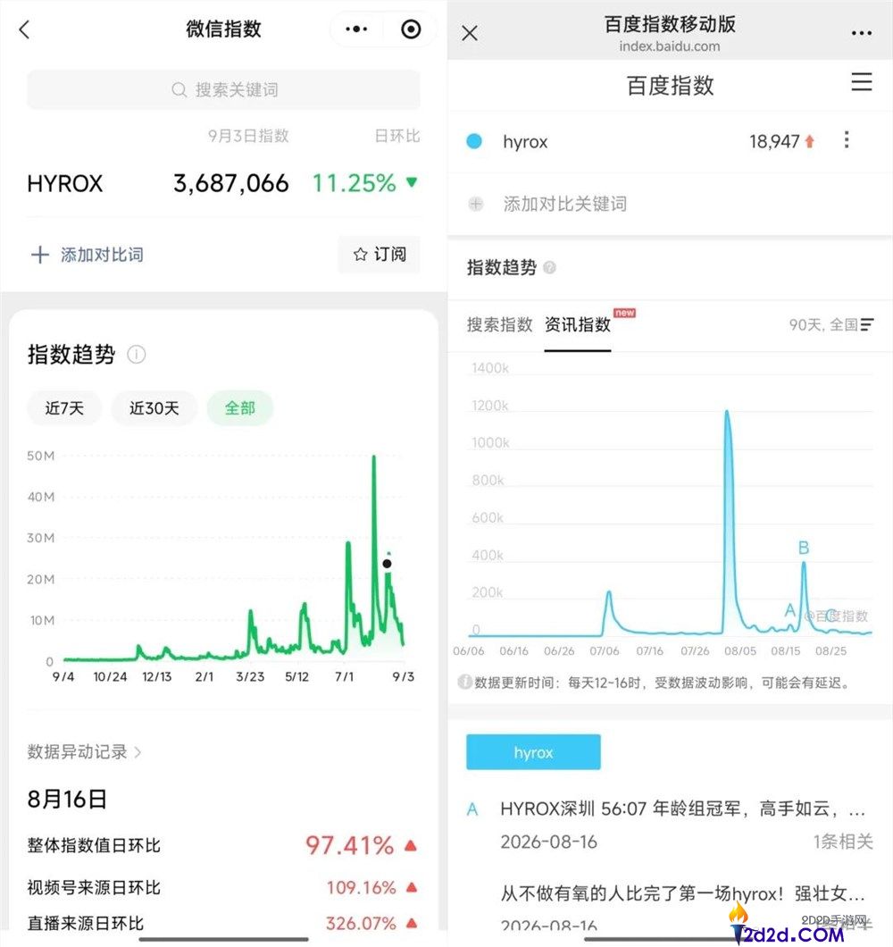Click the 8月16日 anomaly date
The height and width of the screenshot is (947, 893).
(x=67, y=799)
